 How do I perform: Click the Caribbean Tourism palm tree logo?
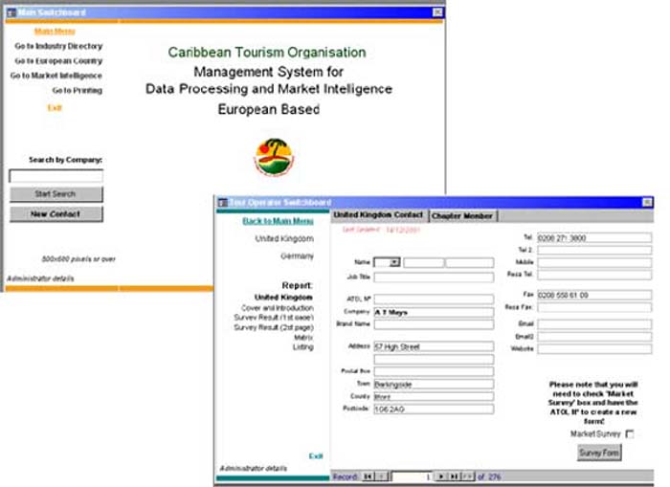(x=274, y=157)
